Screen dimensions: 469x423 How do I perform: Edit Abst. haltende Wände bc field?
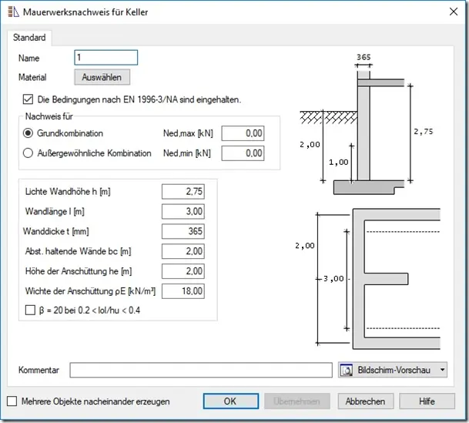[183, 251]
